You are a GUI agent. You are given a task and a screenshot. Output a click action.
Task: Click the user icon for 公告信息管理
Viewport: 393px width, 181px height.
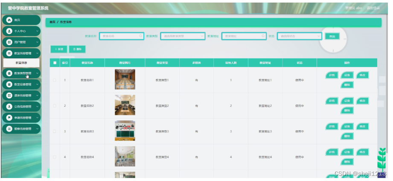[9, 107]
